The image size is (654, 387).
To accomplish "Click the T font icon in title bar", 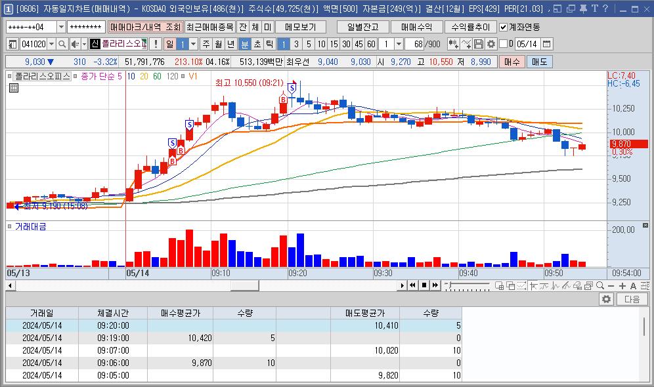I will pos(594,9).
